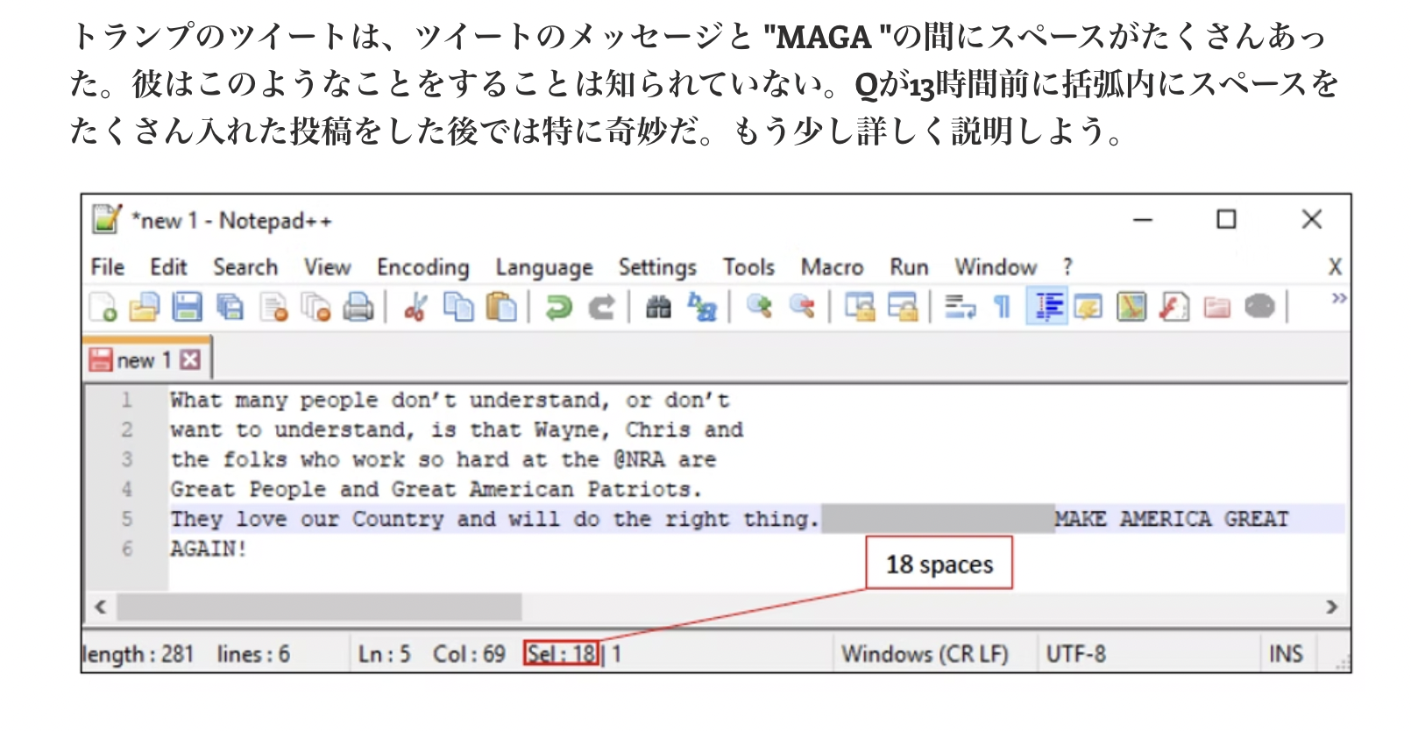Screen dimensions: 1411x731
Task: Paste from clipboard using the Paste icon
Action: (500, 307)
